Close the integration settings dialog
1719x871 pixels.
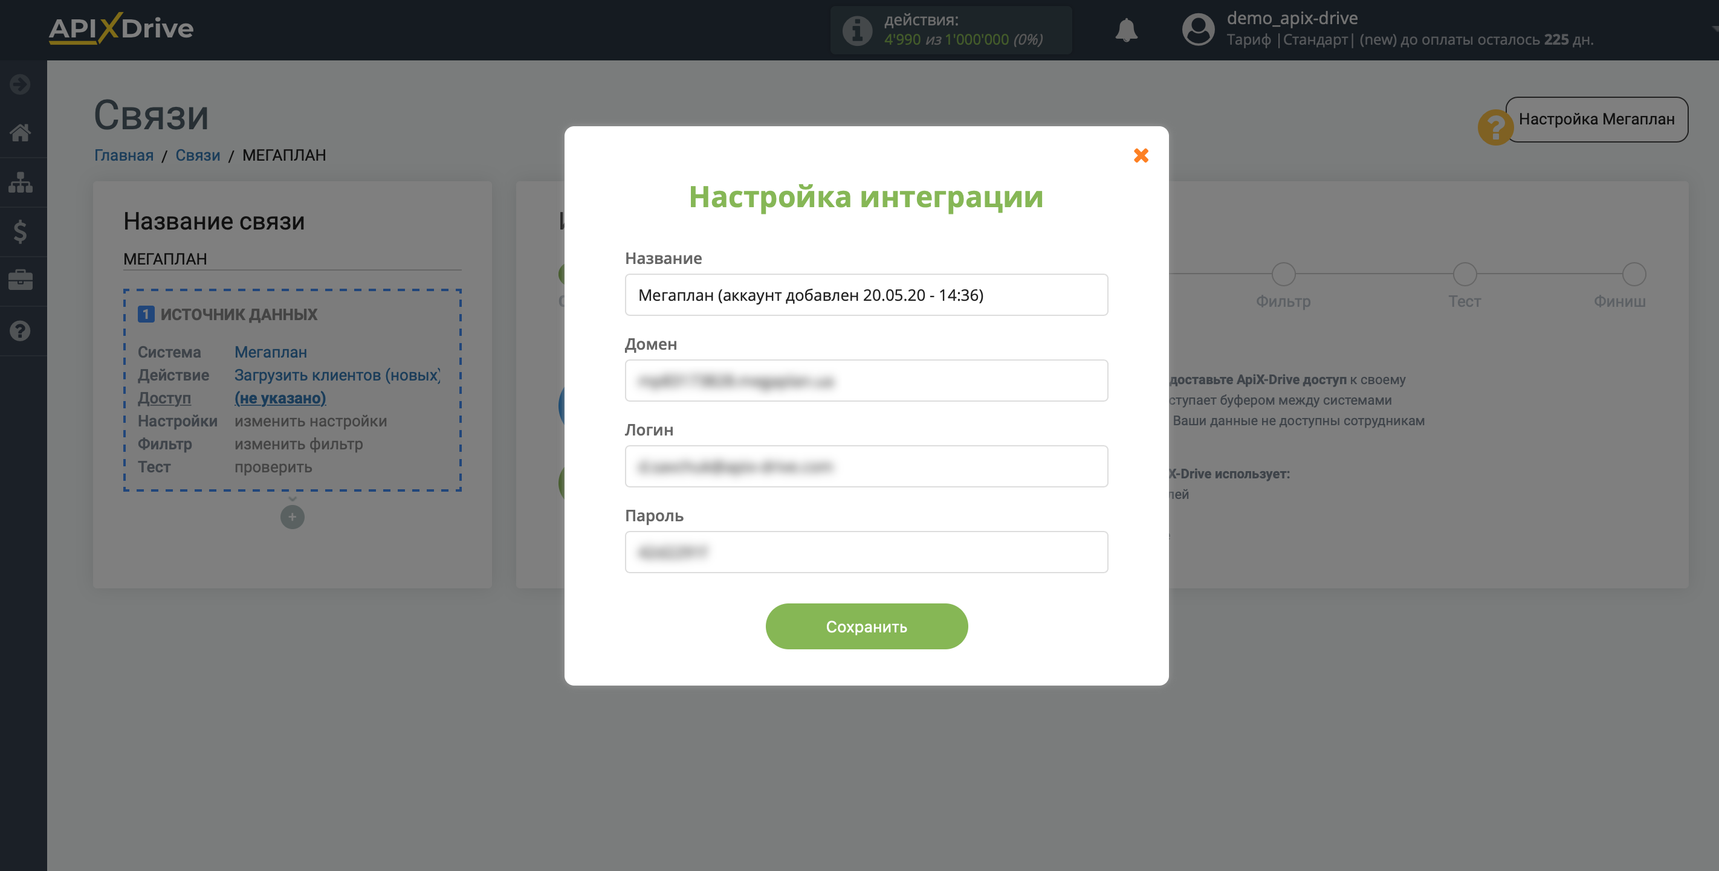1141,155
